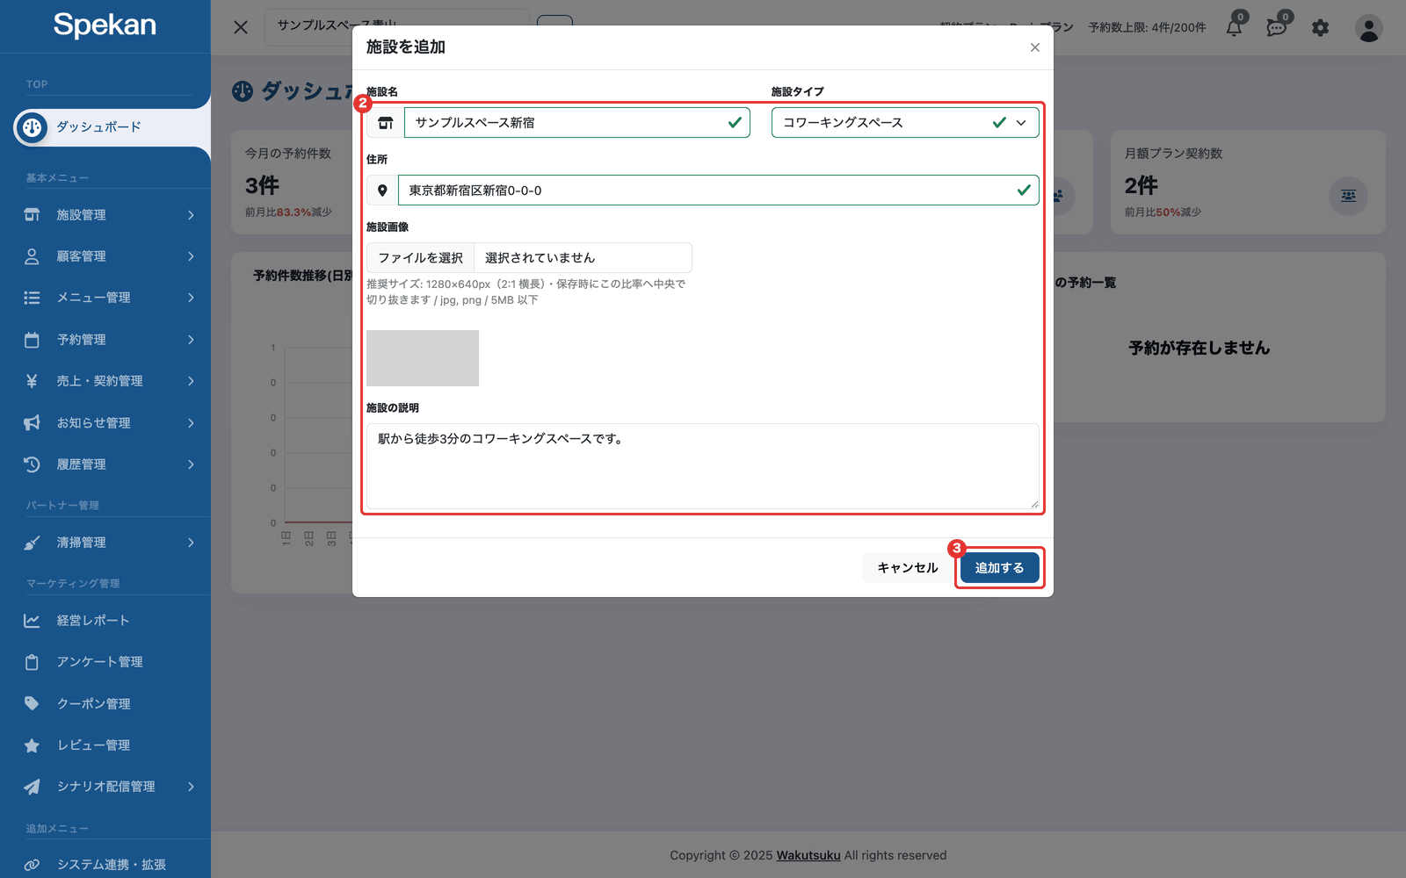
Task: Expand the 施設管理 submenu chevron
Action: coord(191,215)
